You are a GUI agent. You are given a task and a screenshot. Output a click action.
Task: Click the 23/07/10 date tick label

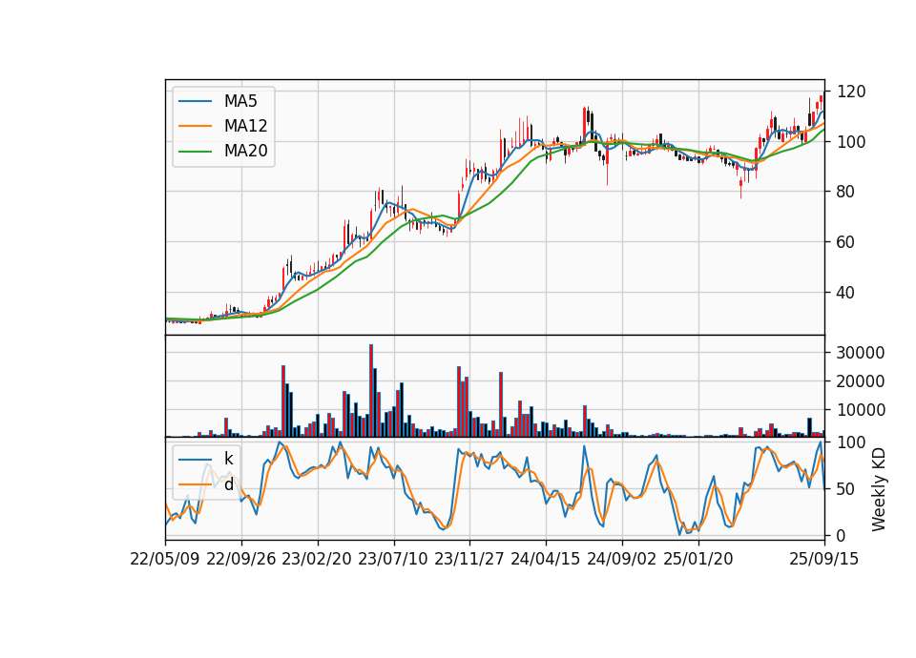click(393, 559)
